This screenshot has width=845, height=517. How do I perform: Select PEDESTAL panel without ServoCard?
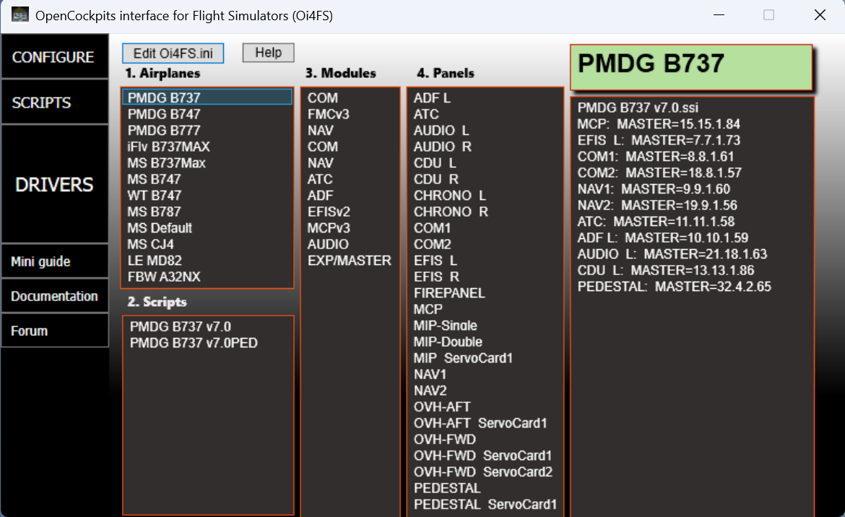(447, 488)
